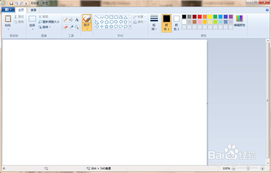Select the five-pointed Star shape

(x=107, y=26)
